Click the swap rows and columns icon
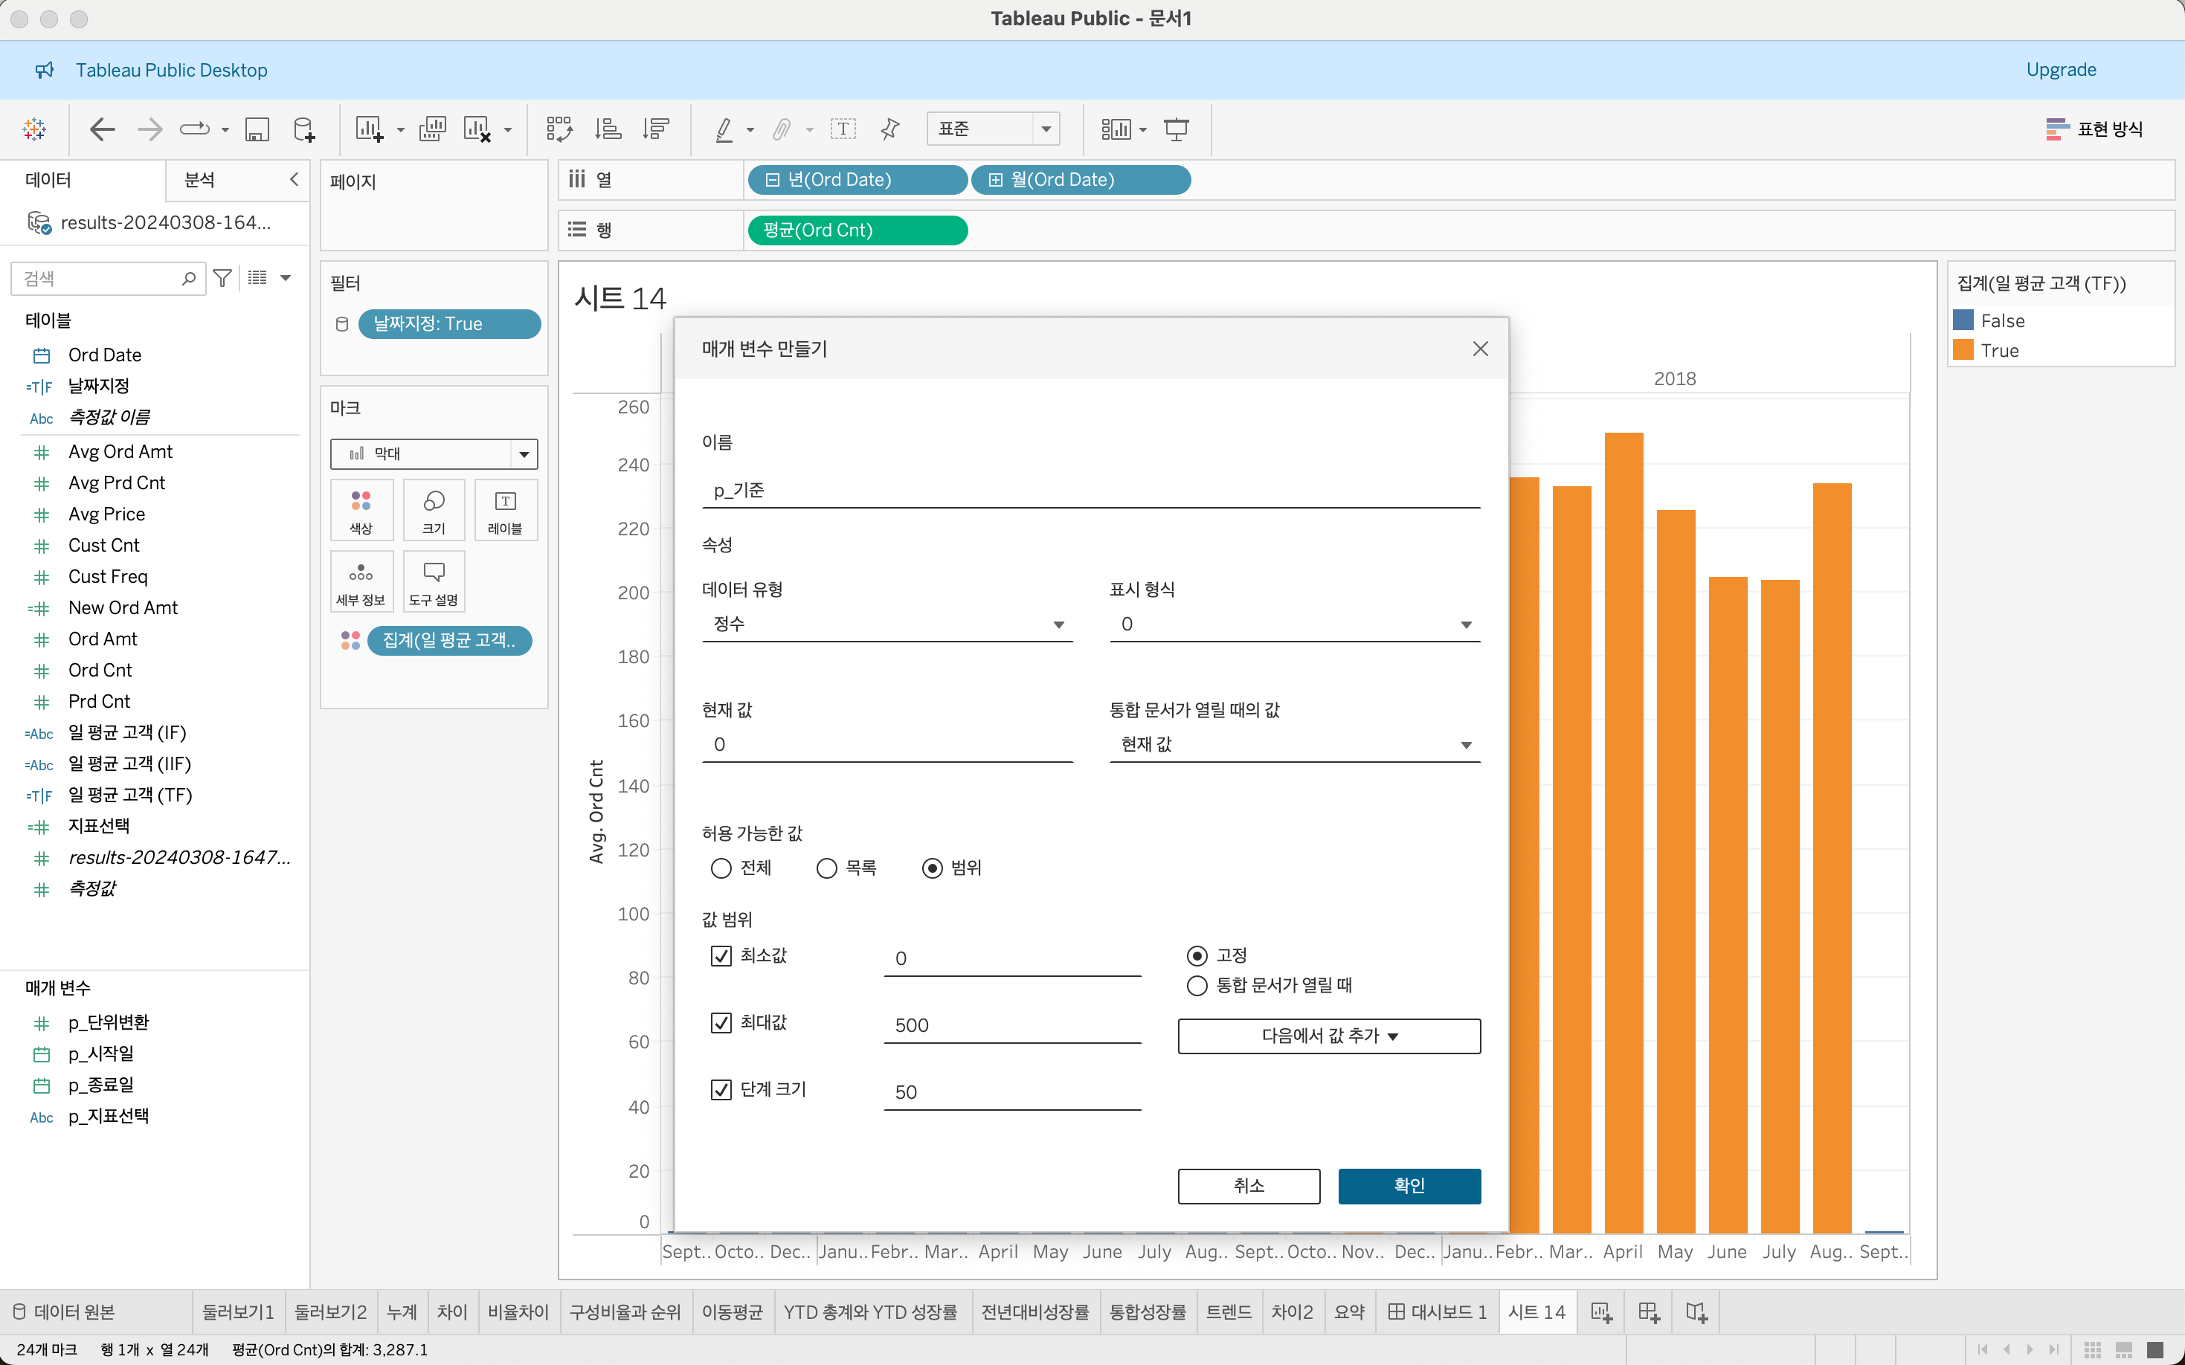The width and height of the screenshot is (2185, 1365). (x=559, y=129)
